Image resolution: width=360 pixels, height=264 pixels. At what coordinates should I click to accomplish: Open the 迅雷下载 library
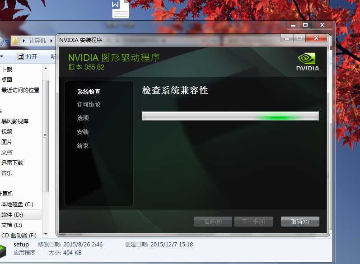pos(12,162)
